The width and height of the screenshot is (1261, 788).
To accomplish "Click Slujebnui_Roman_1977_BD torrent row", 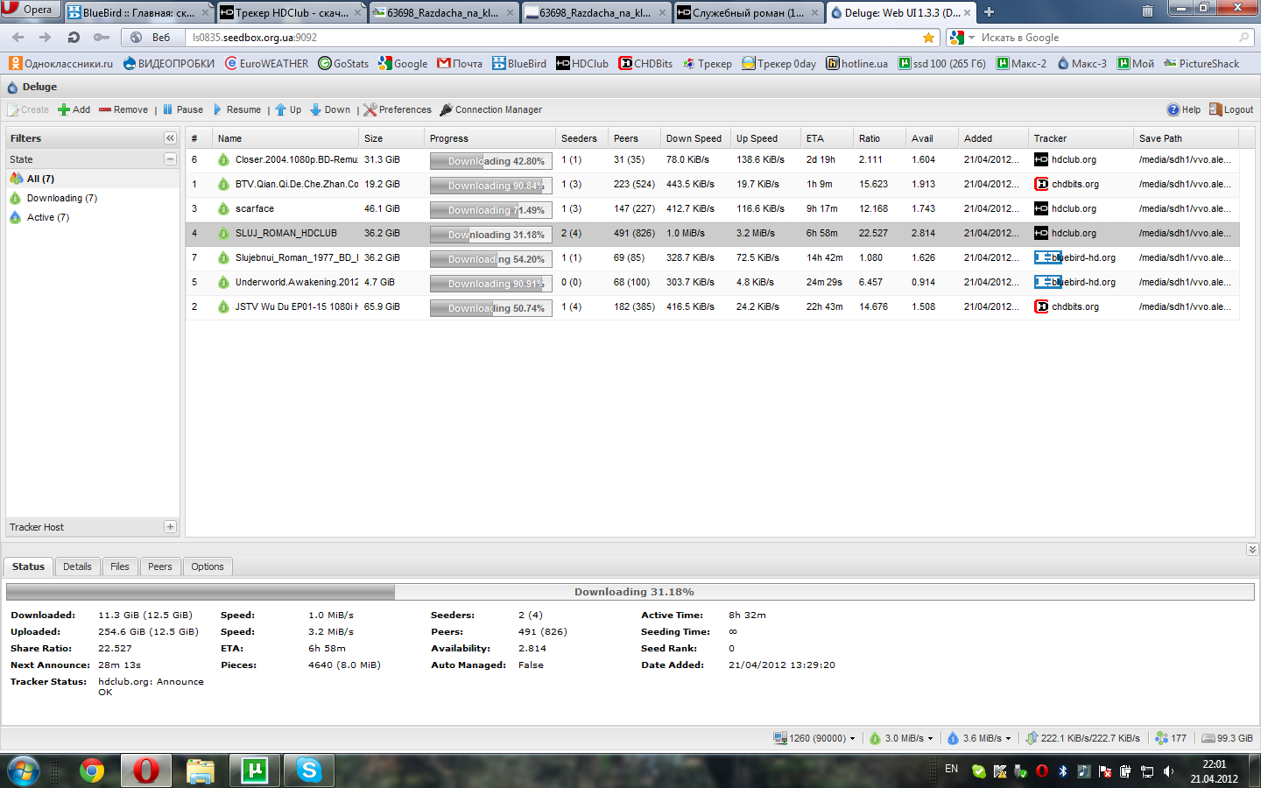I will pyautogui.click(x=713, y=257).
